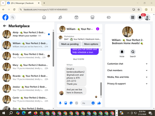Click the Facebook search magnifier icon
This screenshot has height=116, width=155.
(13, 17)
